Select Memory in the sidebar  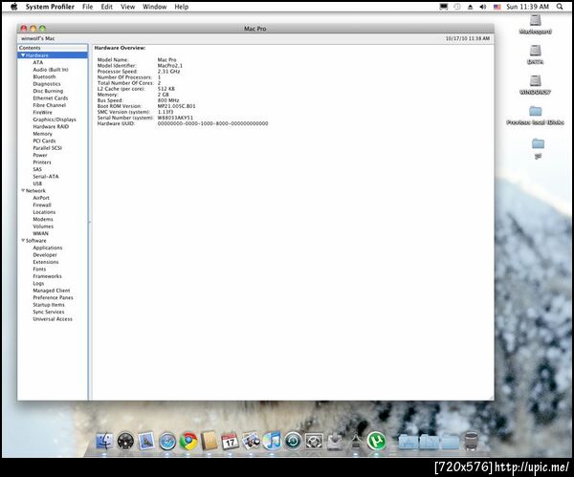42,134
